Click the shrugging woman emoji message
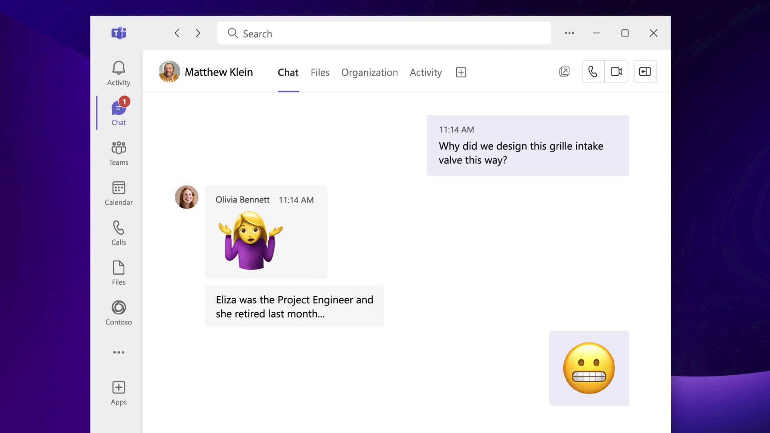This screenshot has height=433, width=770. point(266,232)
